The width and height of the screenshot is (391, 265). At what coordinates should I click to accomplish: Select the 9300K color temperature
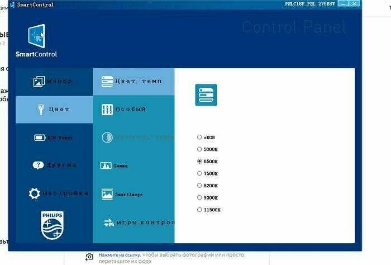pos(199,197)
